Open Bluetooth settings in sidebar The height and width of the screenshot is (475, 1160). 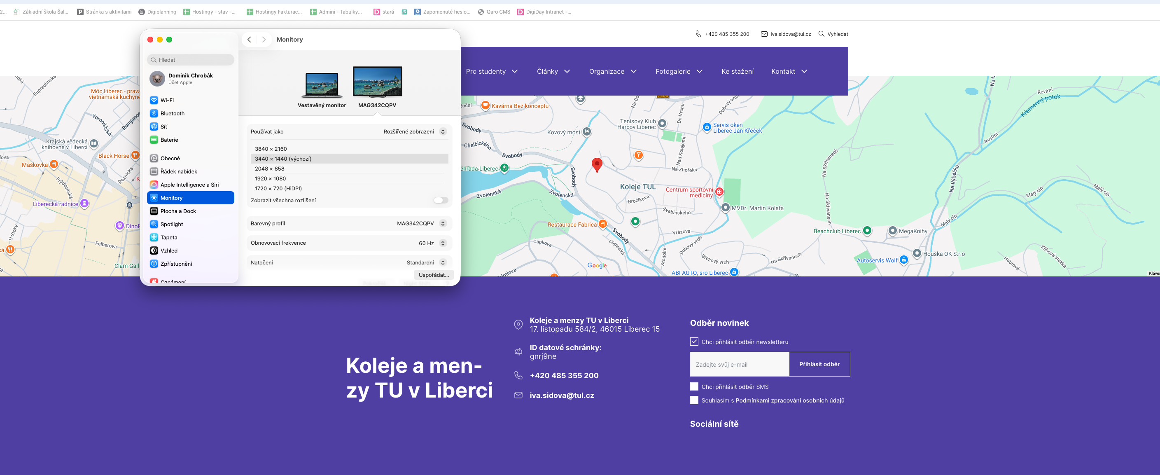(x=172, y=113)
